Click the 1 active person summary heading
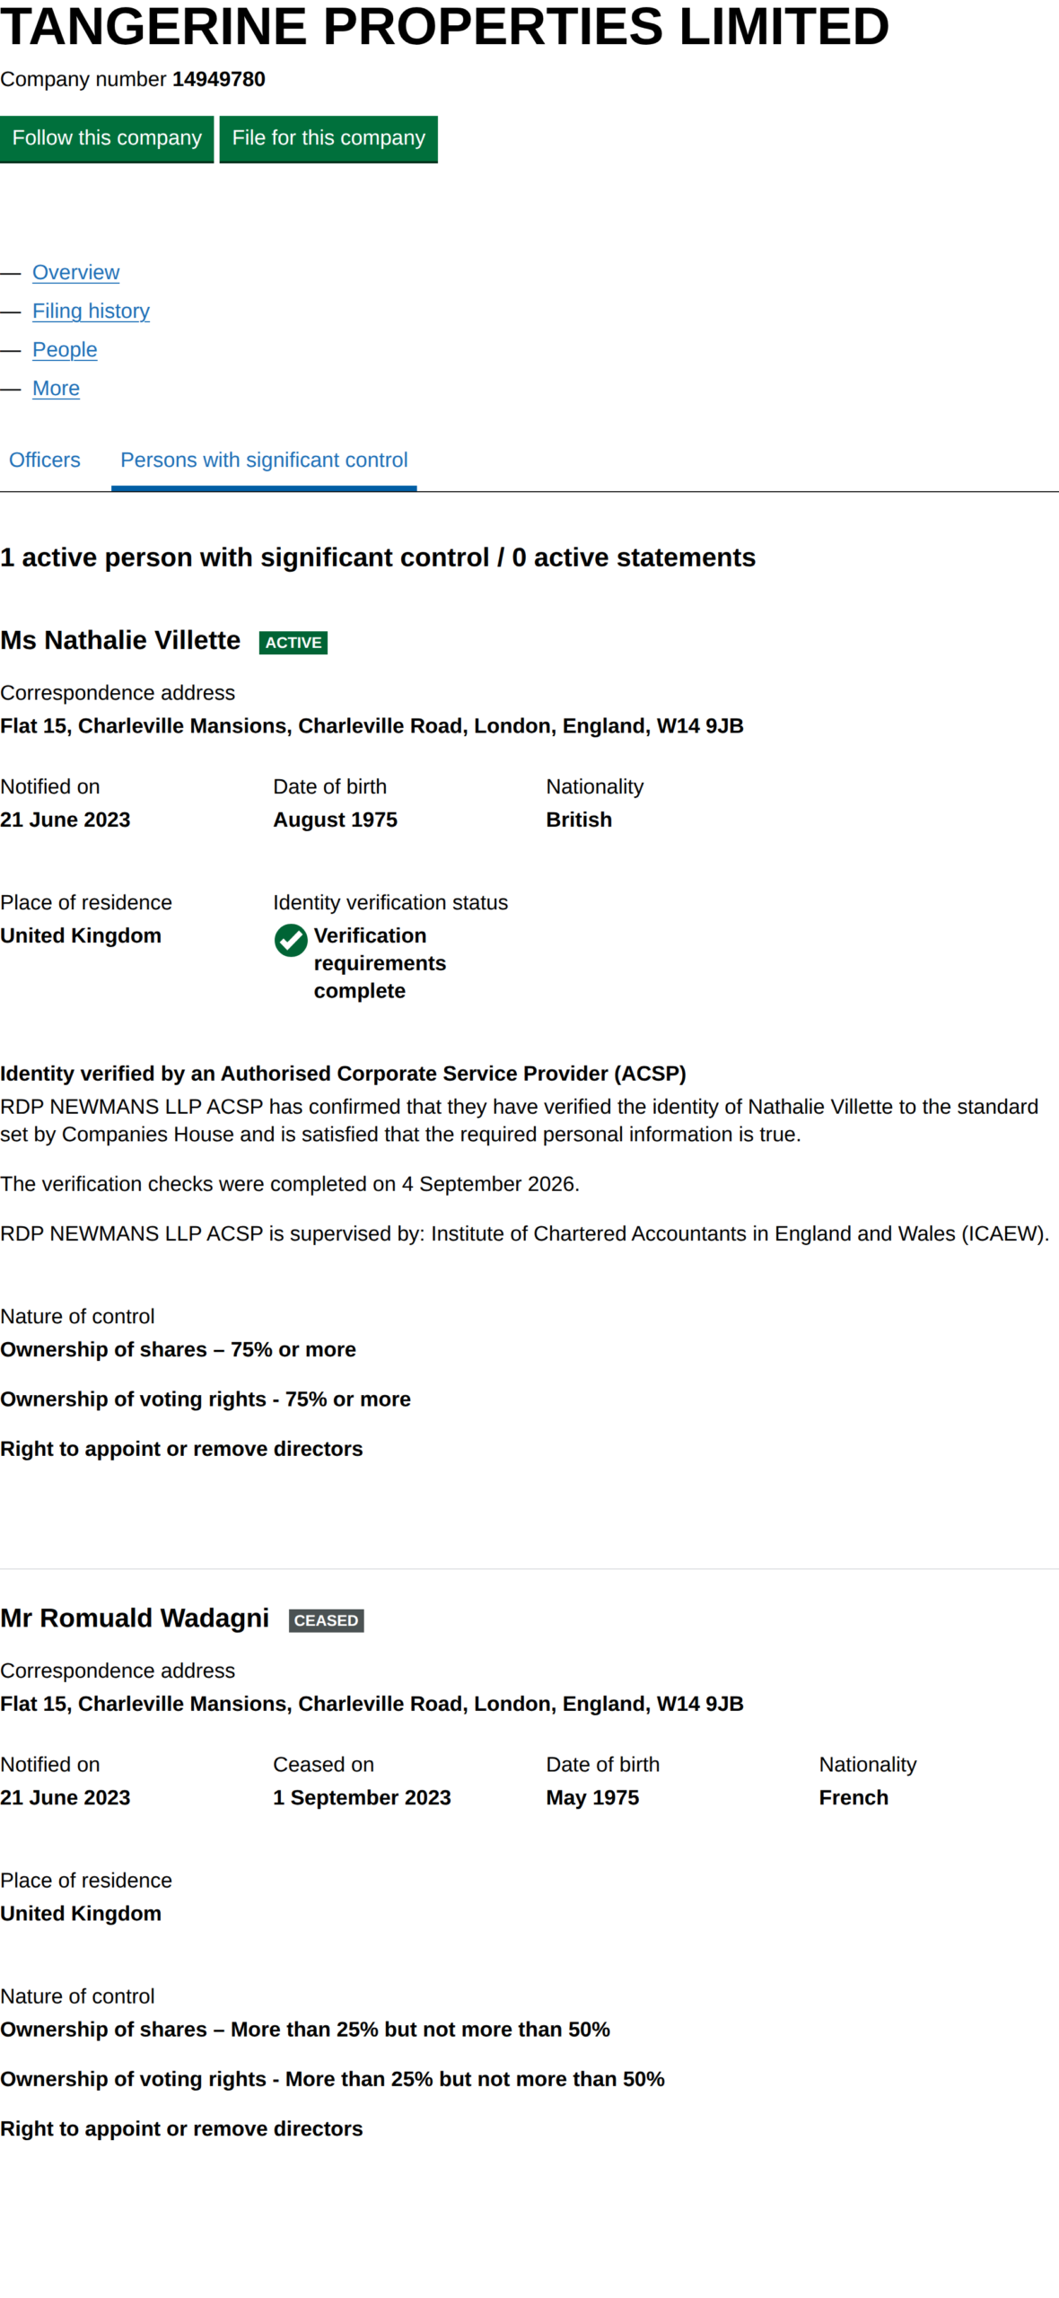Viewport: 1059px width, 2298px height. (x=378, y=557)
